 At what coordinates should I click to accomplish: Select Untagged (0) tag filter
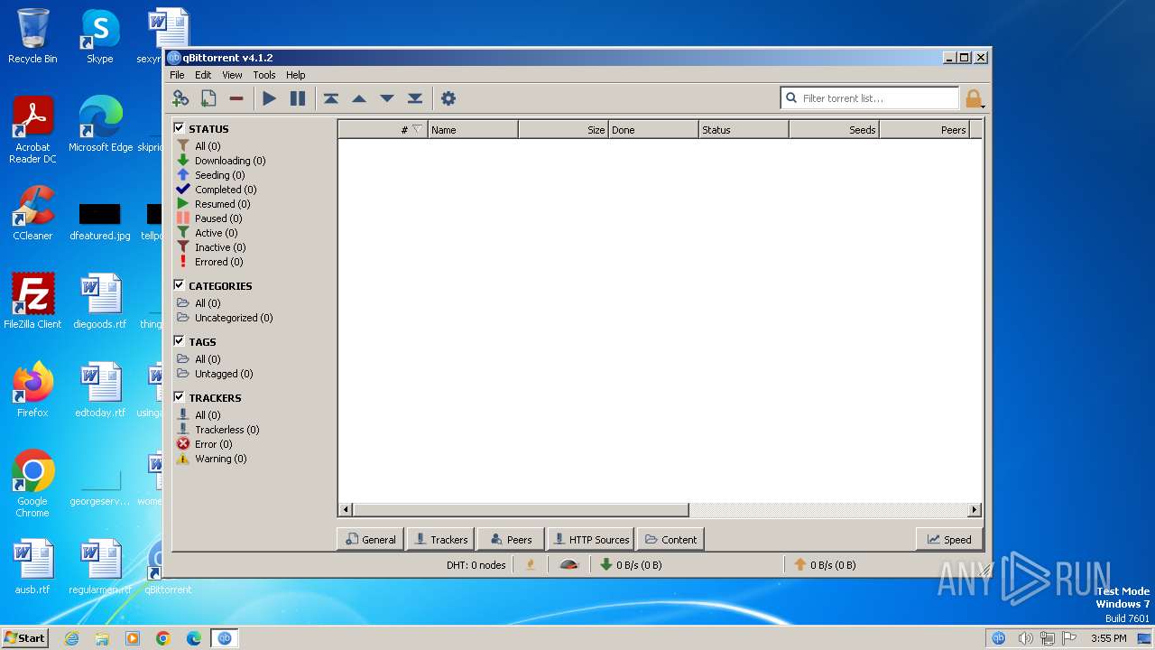point(224,374)
